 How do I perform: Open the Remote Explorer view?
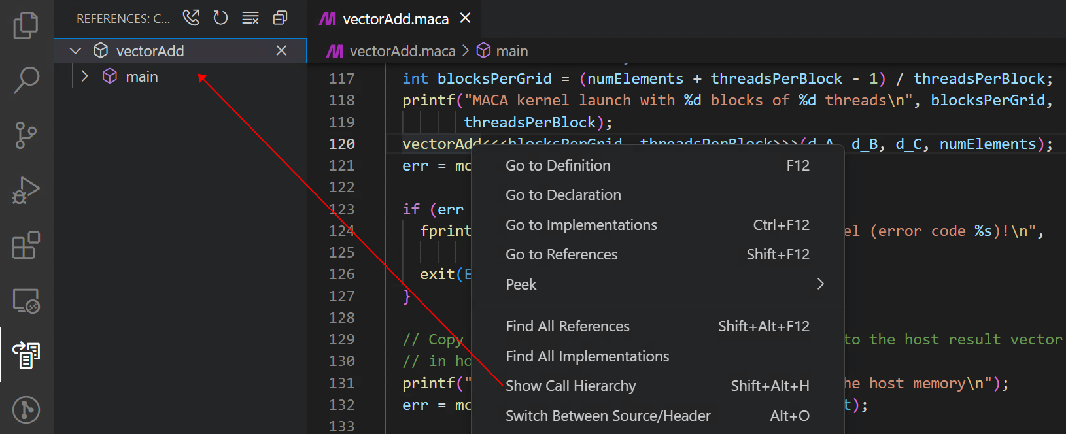tap(26, 301)
